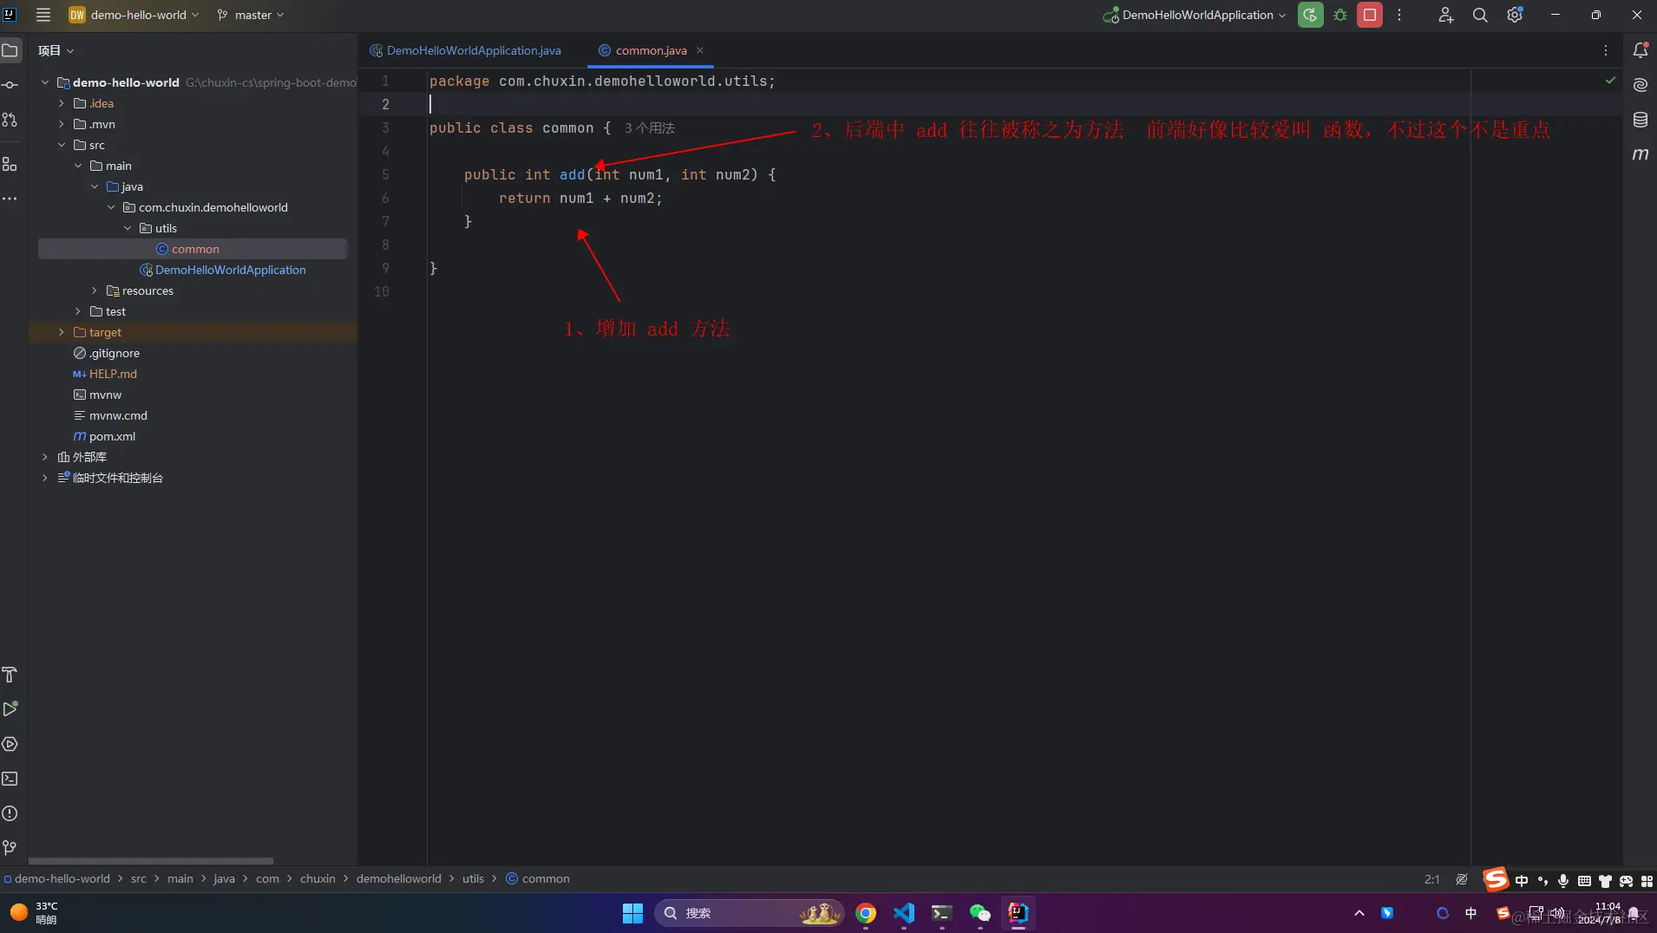The width and height of the screenshot is (1657, 933).
Task: Expand the resources folder
Action: [94, 290]
